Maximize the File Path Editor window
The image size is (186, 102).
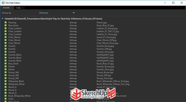click(x=173, y=3)
